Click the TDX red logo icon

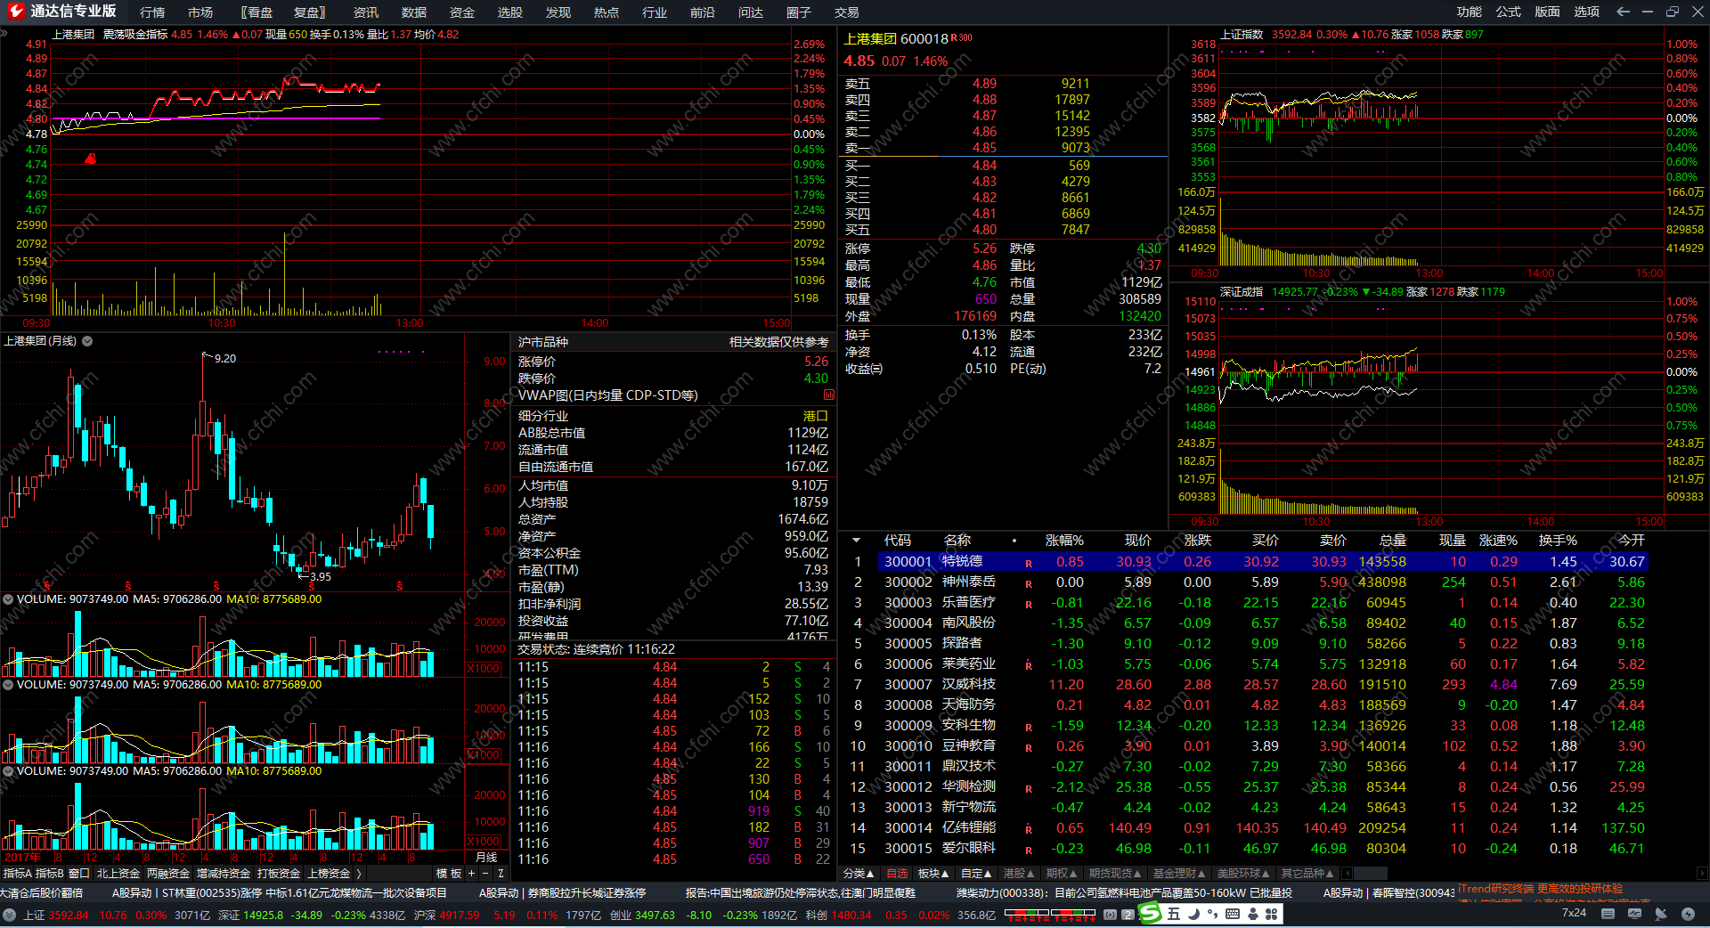coord(15,12)
